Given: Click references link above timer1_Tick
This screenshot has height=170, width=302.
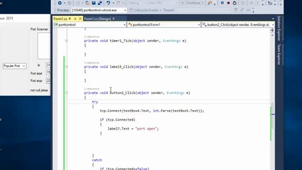Looking at the screenshot, I should [92, 37].
